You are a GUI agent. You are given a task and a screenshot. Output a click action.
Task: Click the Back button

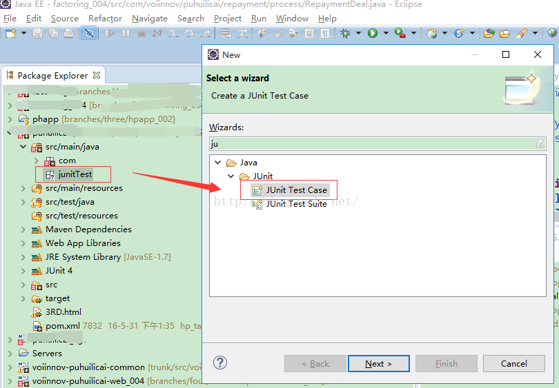point(315,363)
